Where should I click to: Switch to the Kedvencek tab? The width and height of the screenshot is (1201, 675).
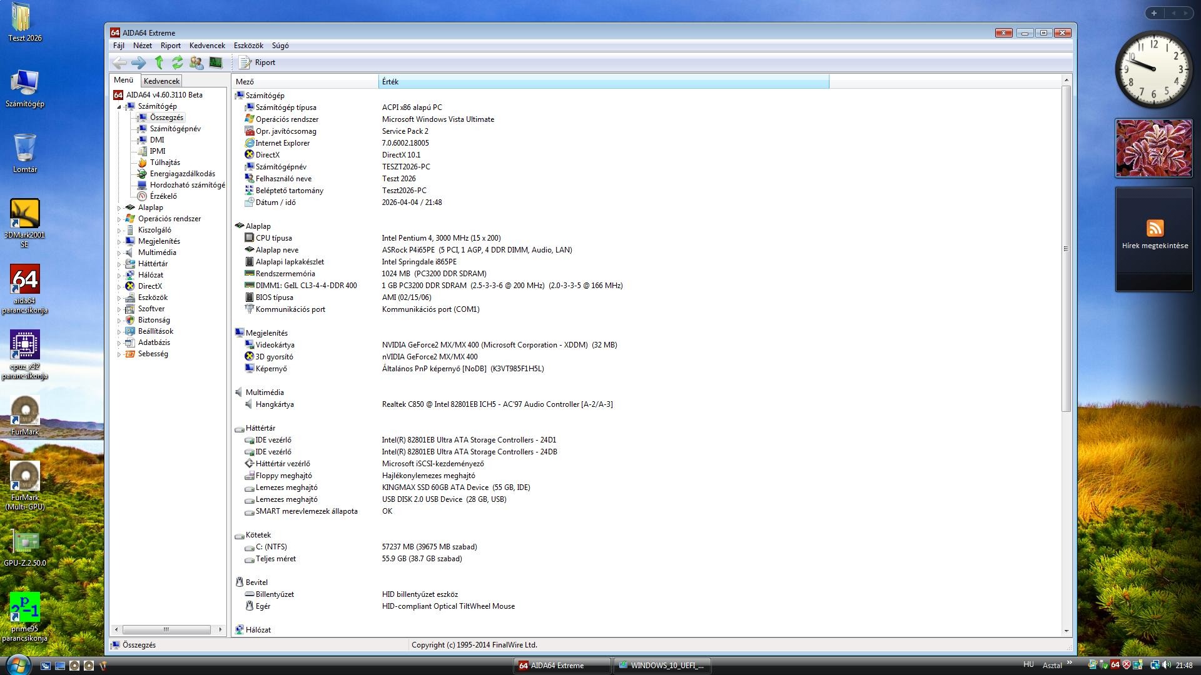[161, 81]
